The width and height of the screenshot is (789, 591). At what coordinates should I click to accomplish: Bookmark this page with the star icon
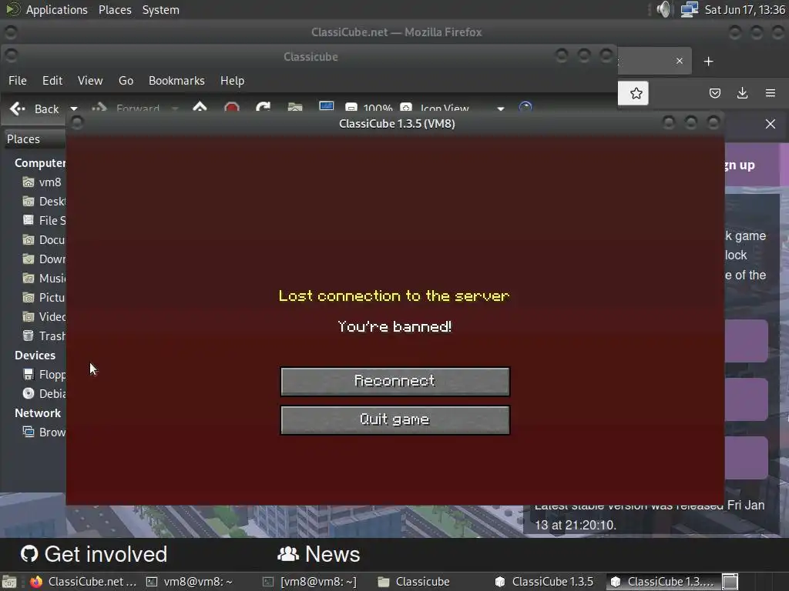pos(636,93)
